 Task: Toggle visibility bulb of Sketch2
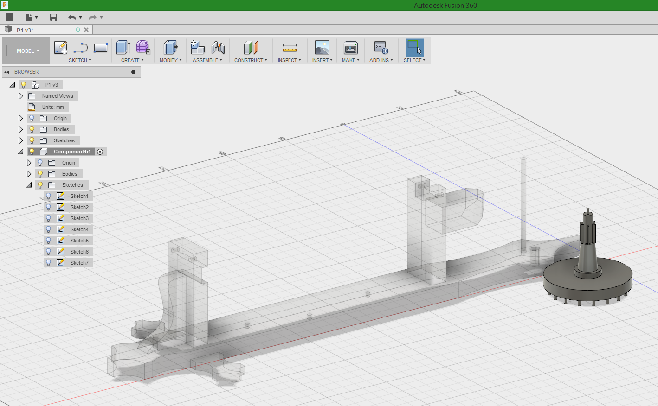click(48, 207)
